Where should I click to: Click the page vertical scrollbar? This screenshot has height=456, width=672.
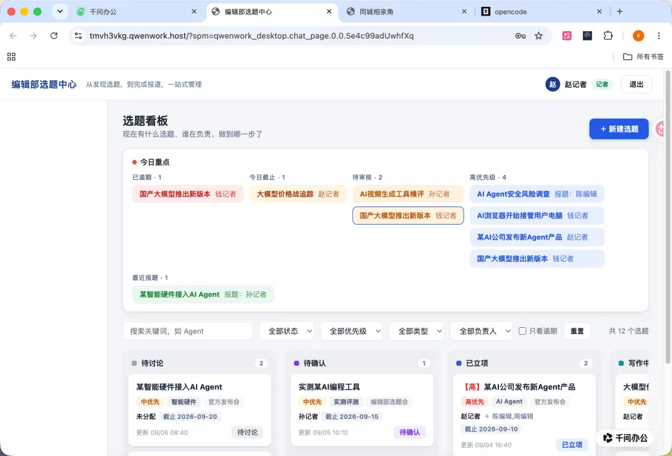pos(668,216)
